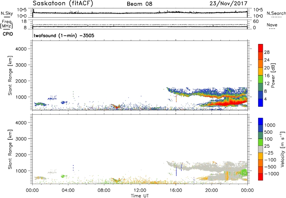The height and width of the screenshot is (198, 286).
Task: Click the 'Beam 08' label
Action: click(x=139, y=4)
